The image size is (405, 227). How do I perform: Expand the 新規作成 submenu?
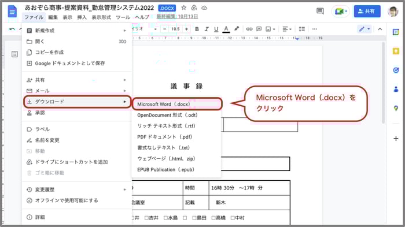(77, 31)
